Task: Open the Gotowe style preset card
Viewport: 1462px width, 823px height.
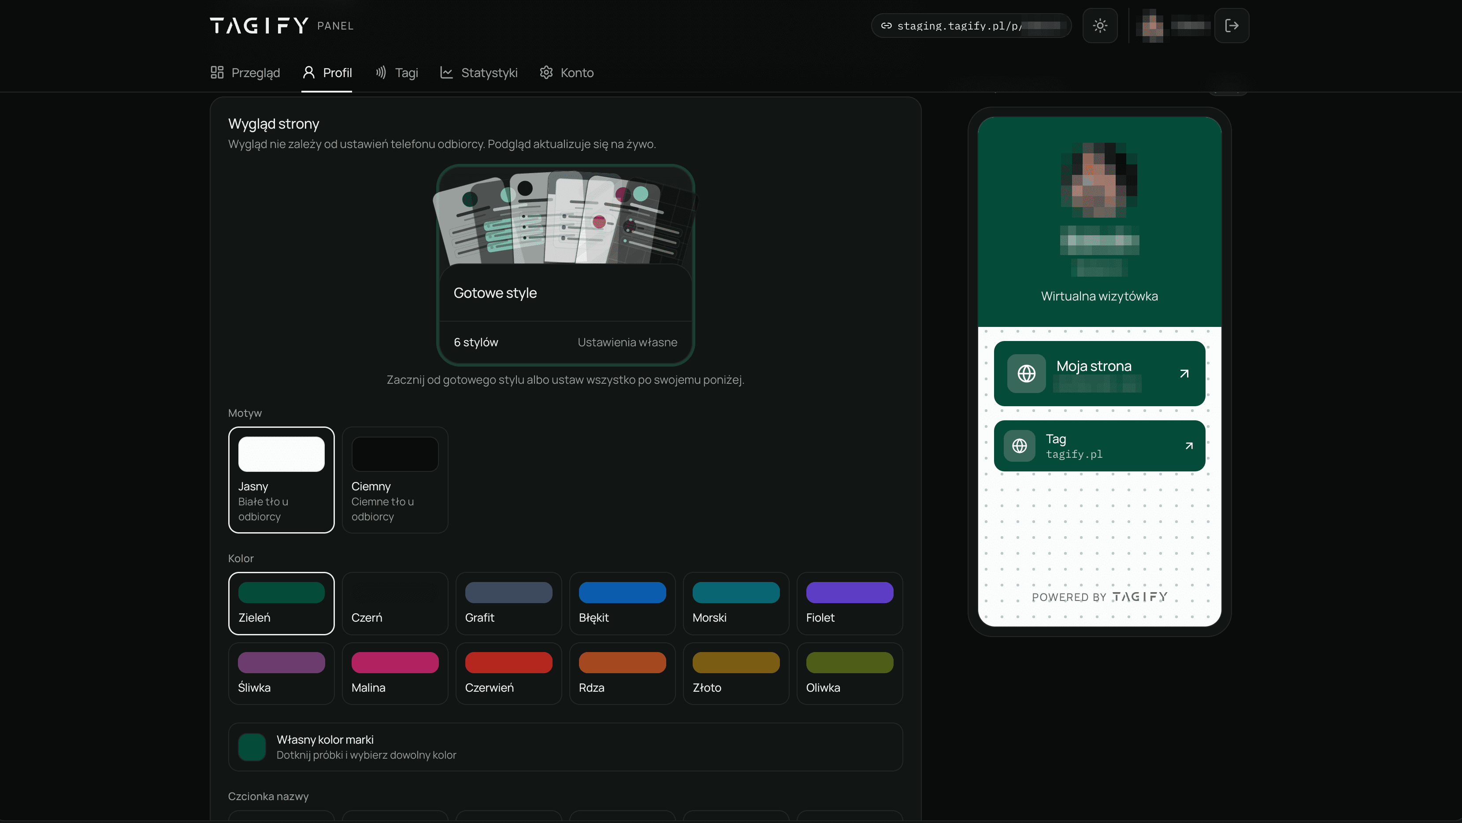Action: (565, 265)
